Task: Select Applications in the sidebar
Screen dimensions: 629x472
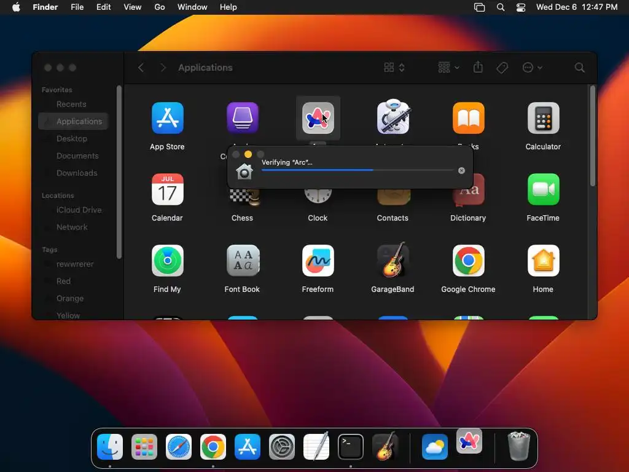Action: (x=73, y=121)
